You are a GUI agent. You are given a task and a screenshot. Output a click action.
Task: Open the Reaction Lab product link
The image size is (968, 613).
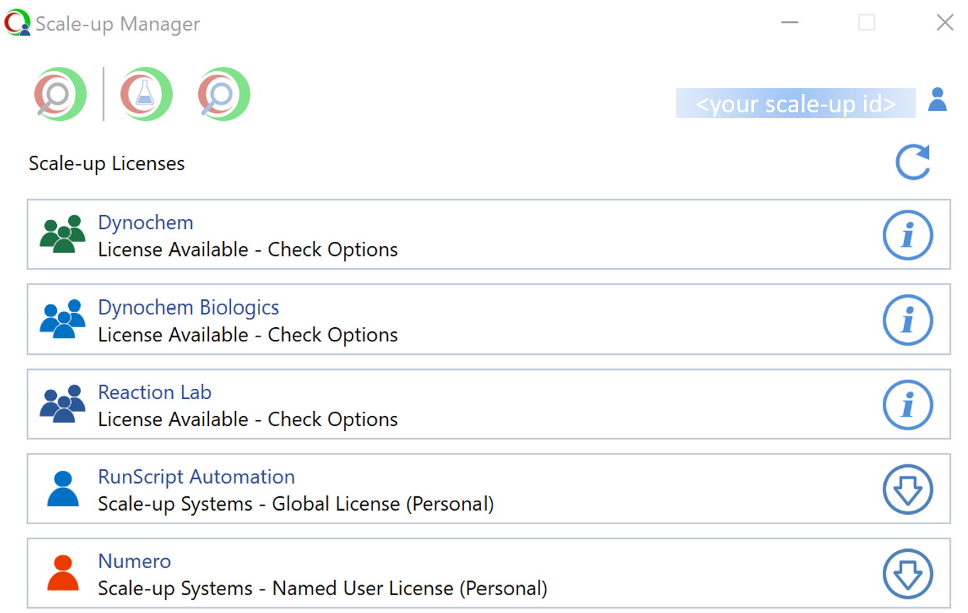pyautogui.click(x=155, y=392)
